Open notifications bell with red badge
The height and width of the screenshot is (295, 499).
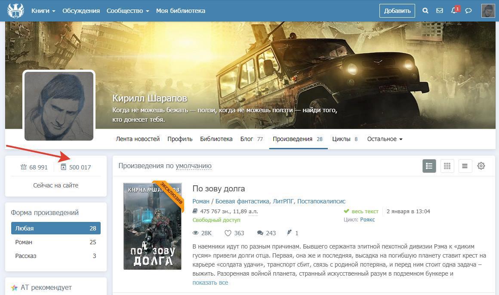tap(454, 11)
